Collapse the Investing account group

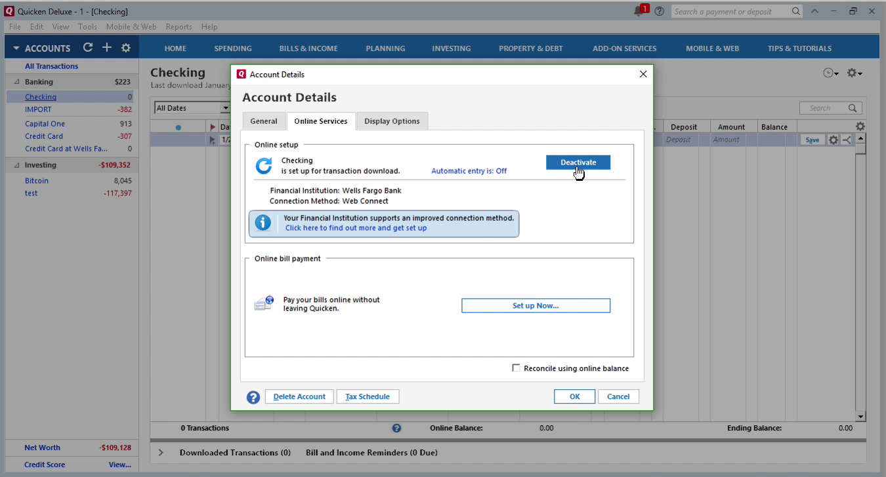(16, 165)
